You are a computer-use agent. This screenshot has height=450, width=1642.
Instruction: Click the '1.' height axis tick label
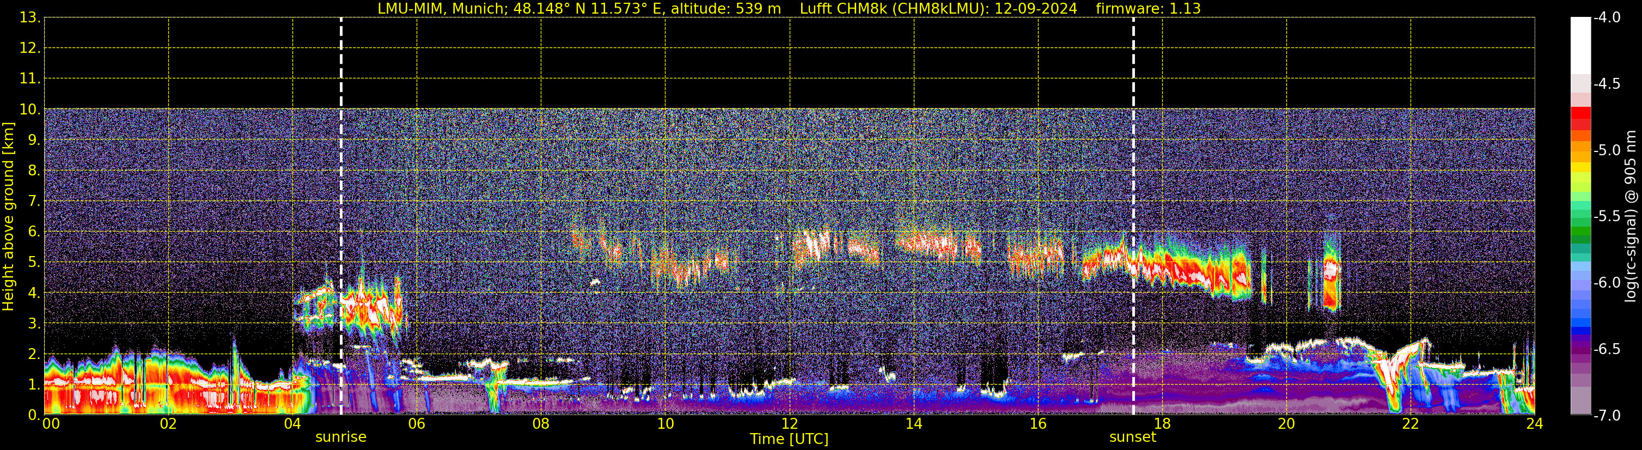[34, 385]
